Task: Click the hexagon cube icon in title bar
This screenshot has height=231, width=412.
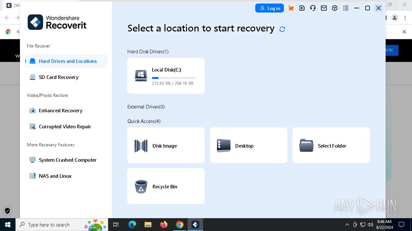Action: (x=335, y=8)
